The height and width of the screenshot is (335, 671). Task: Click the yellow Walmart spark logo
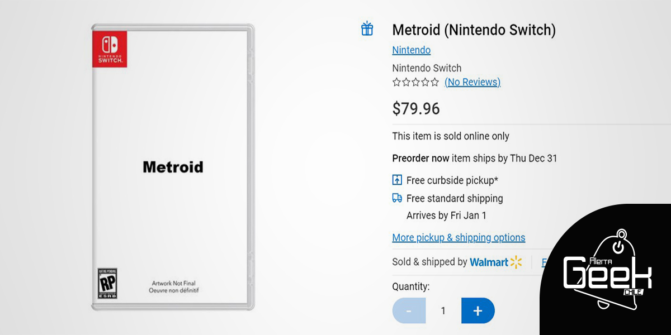coord(516,262)
